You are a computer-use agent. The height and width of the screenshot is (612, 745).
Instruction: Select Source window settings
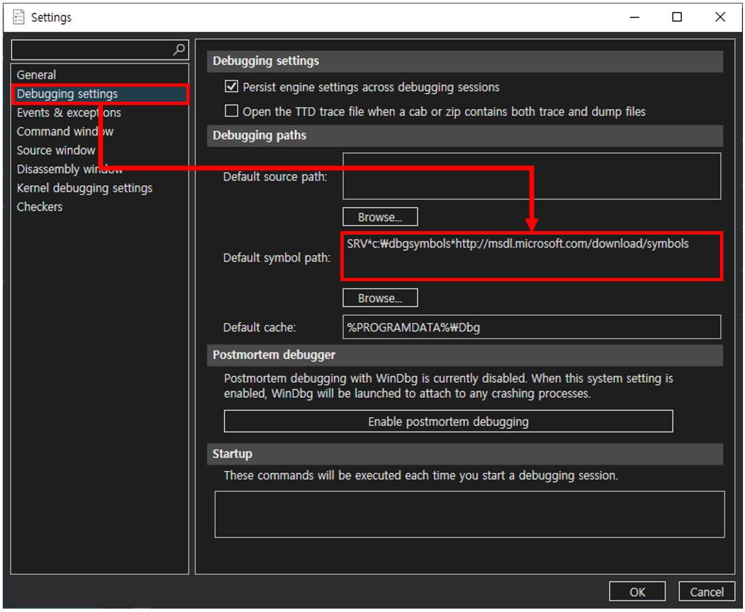coord(56,150)
